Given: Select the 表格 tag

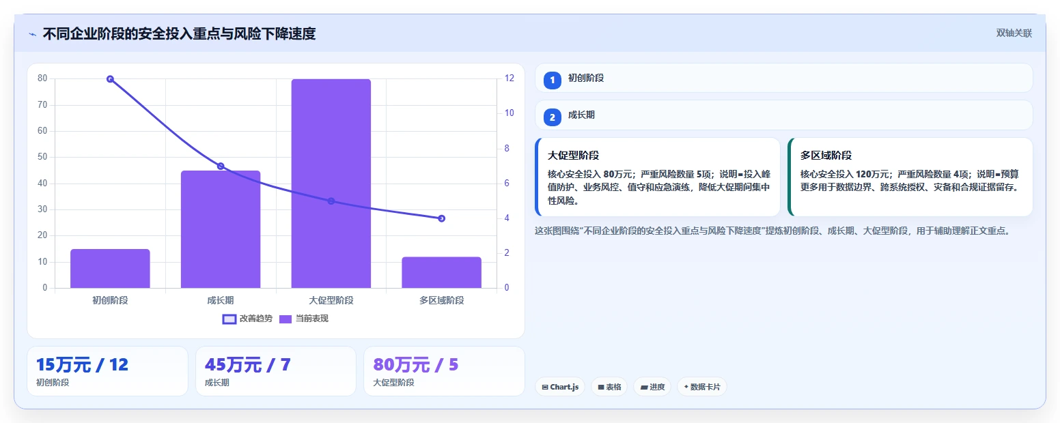Looking at the screenshot, I should pos(609,387).
